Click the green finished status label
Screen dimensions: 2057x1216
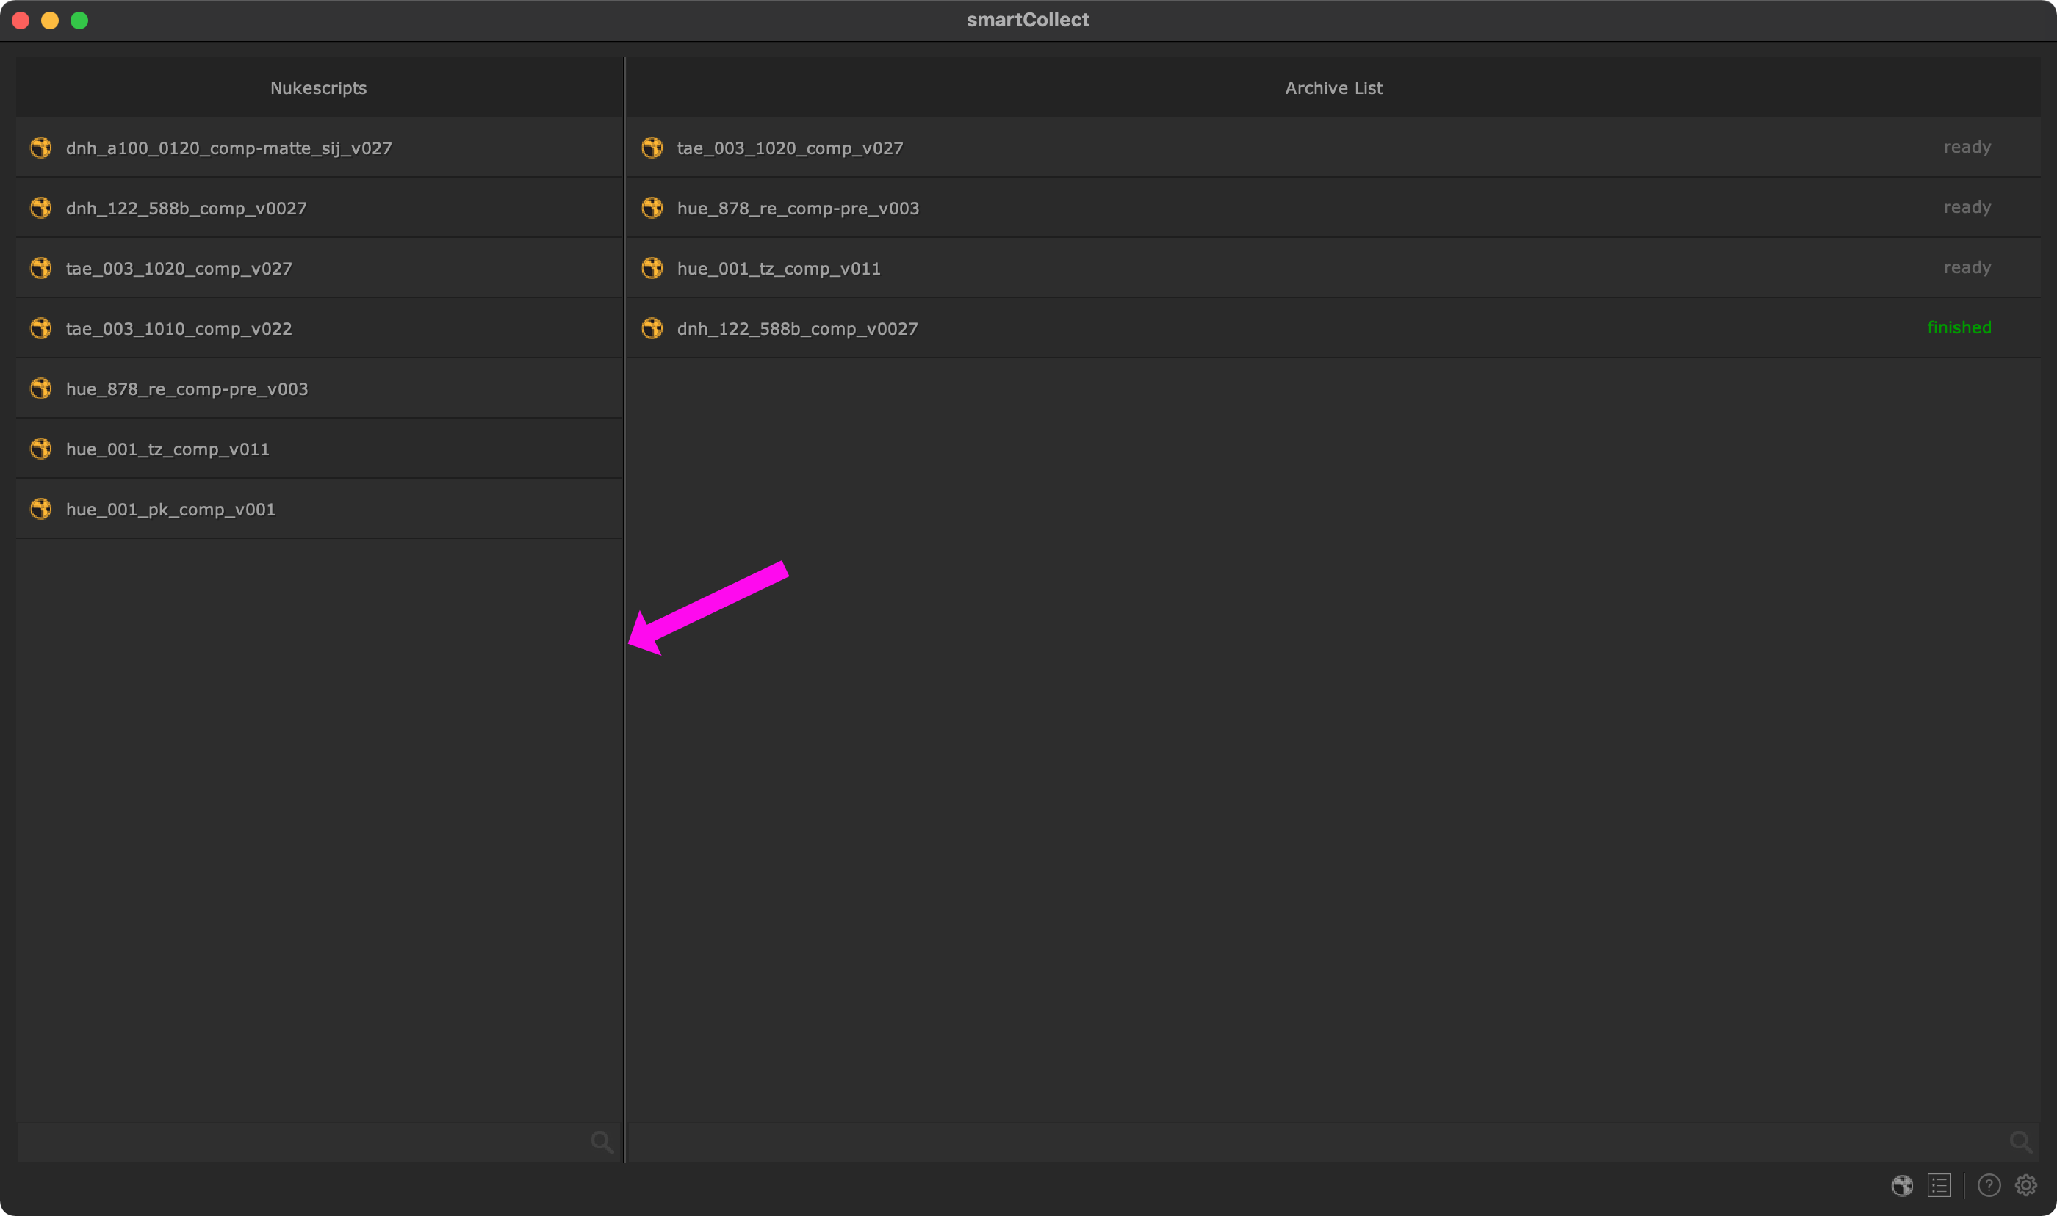pos(1959,327)
